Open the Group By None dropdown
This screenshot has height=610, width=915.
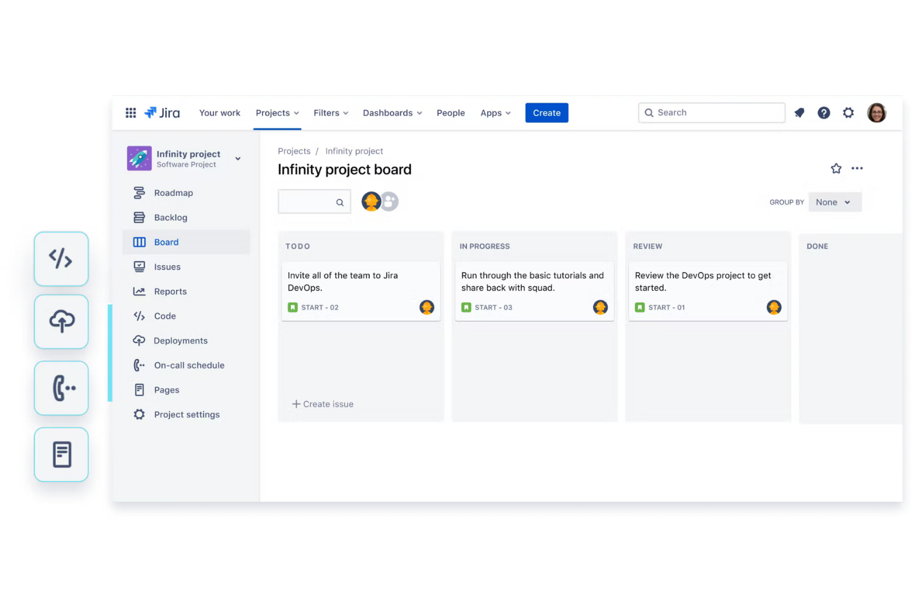coord(835,201)
